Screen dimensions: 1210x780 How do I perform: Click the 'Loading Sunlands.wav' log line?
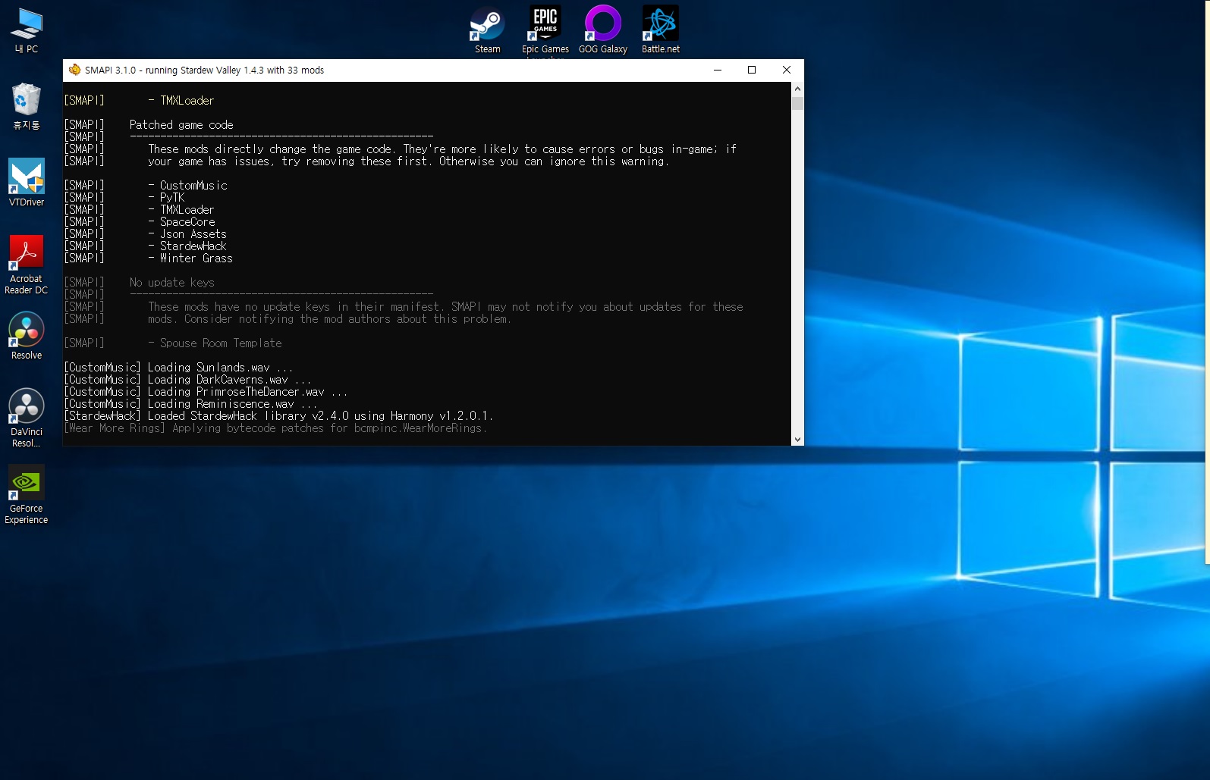pos(178,368)
